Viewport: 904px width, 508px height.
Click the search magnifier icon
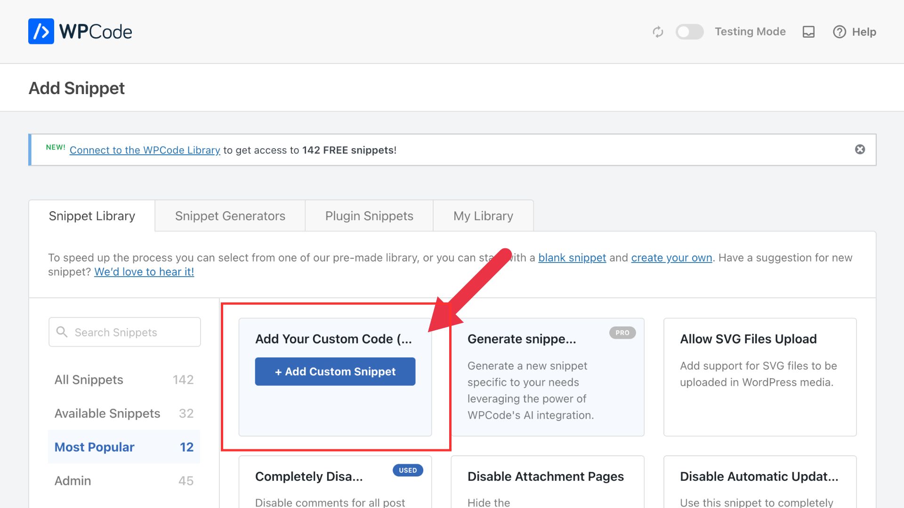pyautogui.click(x=62, y=332)
